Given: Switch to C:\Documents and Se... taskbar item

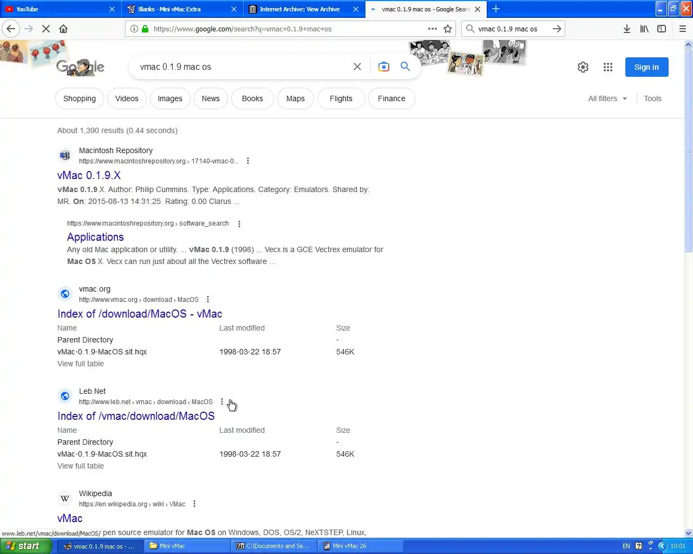Looking at the screenshot, I should pos(274,546).
